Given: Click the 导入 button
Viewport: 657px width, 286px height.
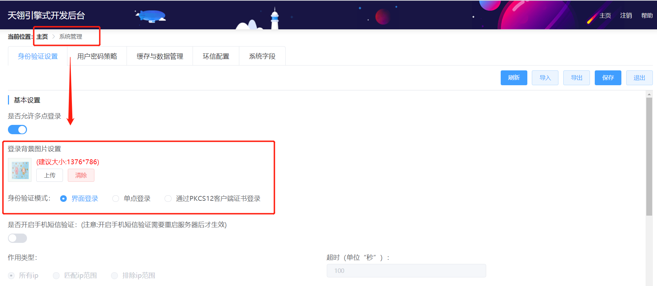Looking at the screenshot, I should 545,78.
